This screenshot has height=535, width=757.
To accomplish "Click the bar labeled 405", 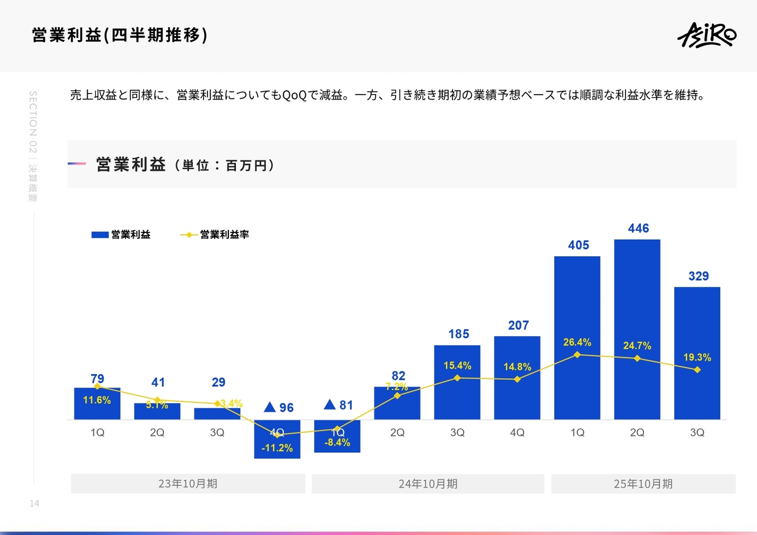I will point(577,308).
